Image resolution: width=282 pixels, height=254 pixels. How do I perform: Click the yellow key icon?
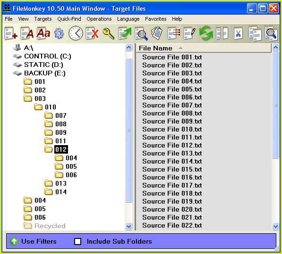click(x=109, y=33)
